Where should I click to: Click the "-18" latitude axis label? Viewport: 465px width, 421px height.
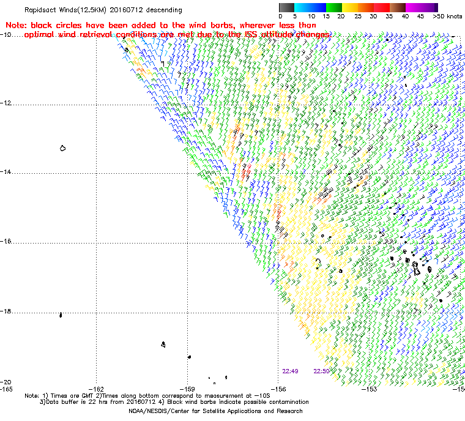6,311
